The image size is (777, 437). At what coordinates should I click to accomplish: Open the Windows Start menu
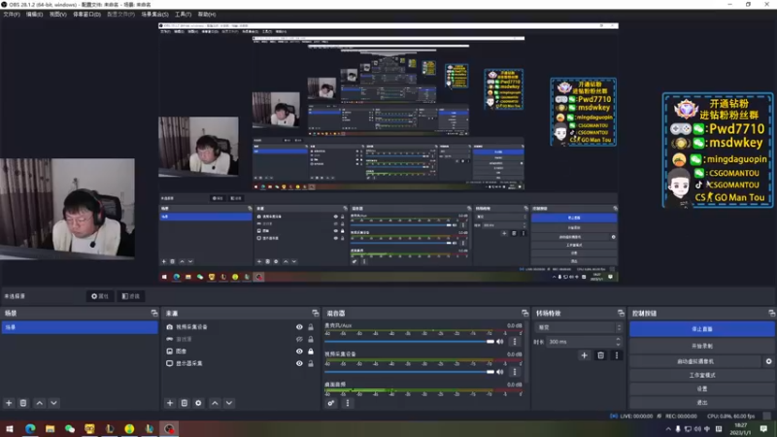(10, 428)
